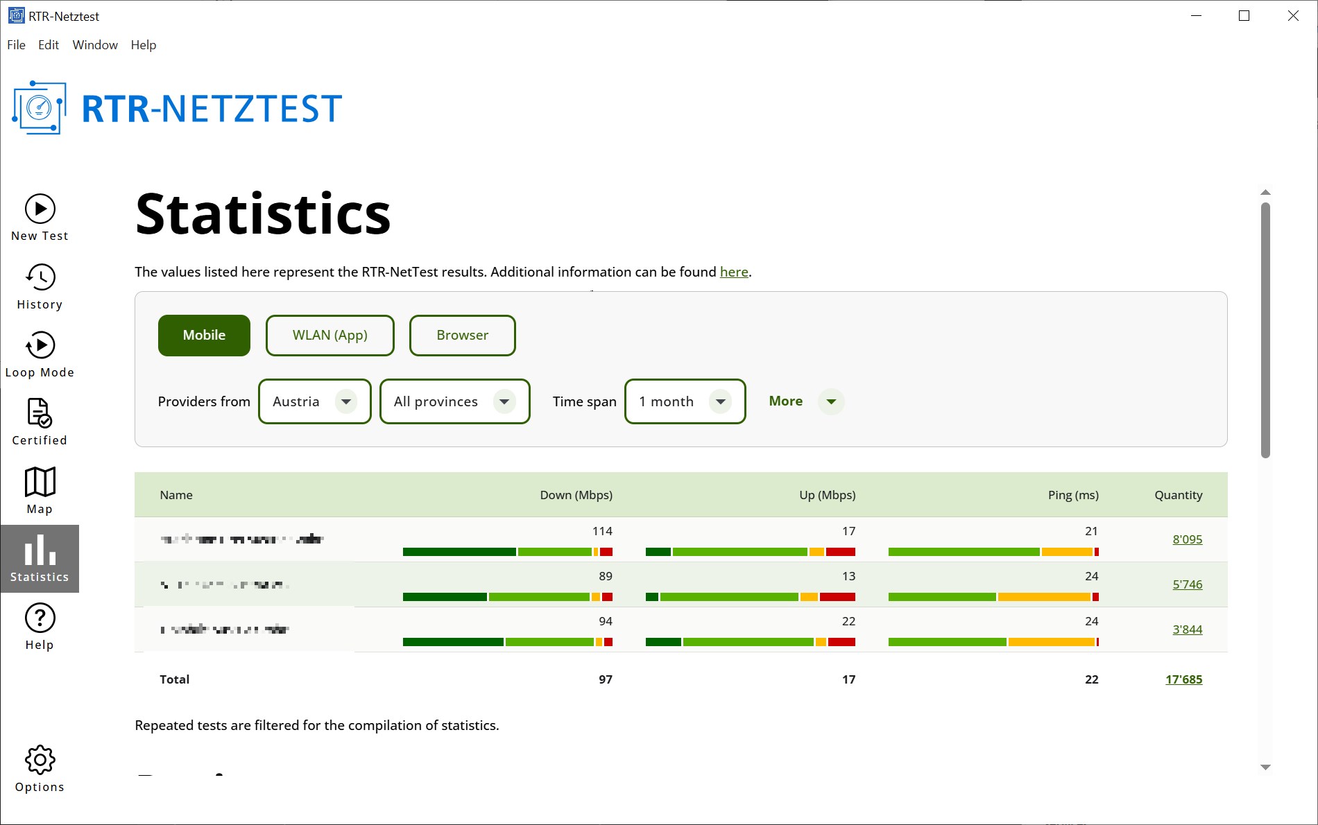Go to Certified measurement
This screenshot has height=825, width=1318.
(x=40, y=422)
